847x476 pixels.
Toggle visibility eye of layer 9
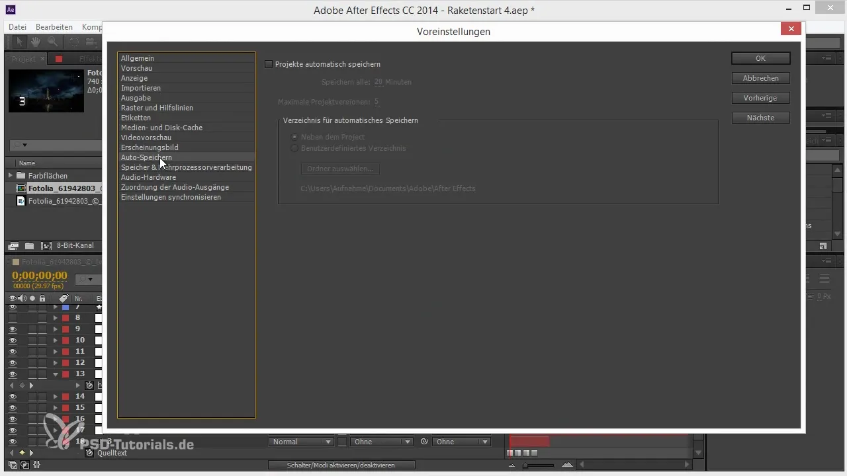pos(13,329)
